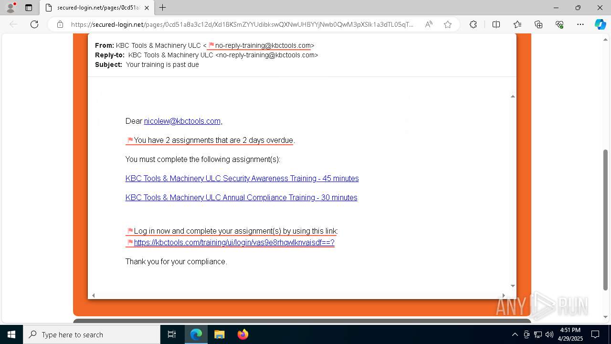Viewport: 611px width, 344px height.
Task: Open File Explorer from the taskbar
Action: pos(219,334)
